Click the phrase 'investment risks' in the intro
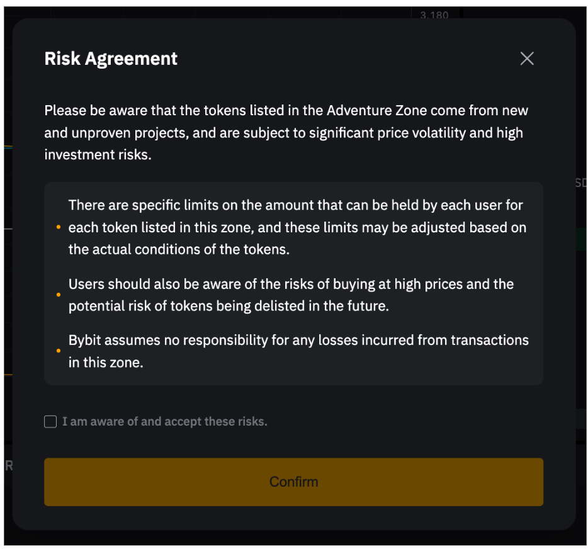 (x=96, y=154)
